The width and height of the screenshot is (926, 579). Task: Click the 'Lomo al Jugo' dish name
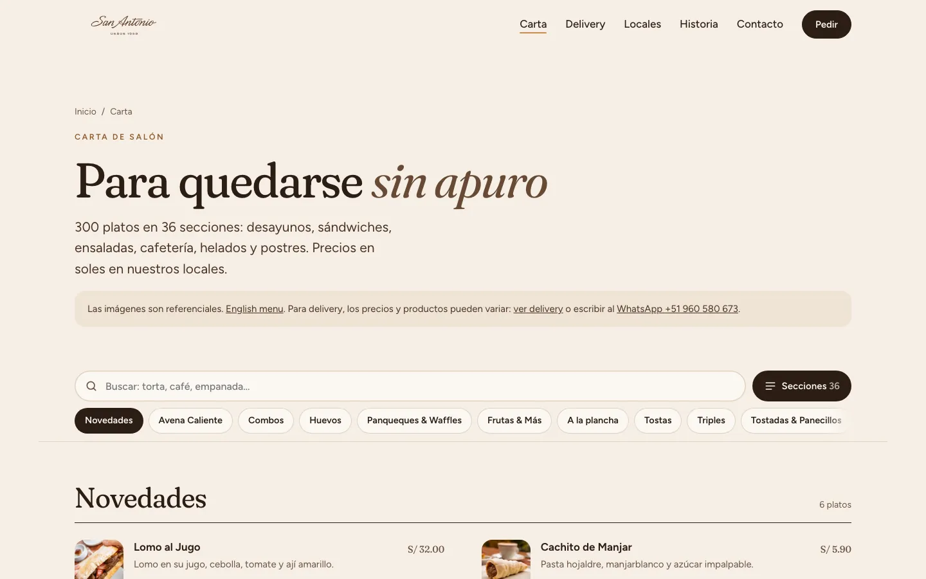pyautogui.click(x=167, y=547)
